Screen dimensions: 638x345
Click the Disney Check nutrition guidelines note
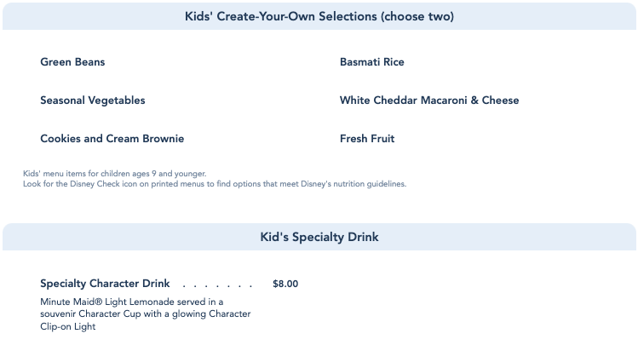click(x=215, y=184)
